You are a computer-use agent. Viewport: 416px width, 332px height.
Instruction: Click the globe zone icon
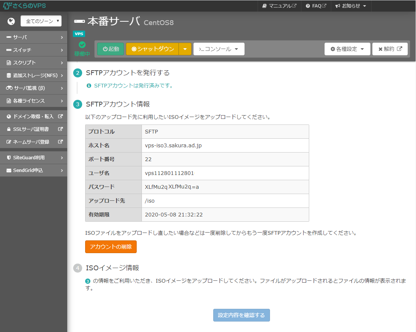click(11, 21)
